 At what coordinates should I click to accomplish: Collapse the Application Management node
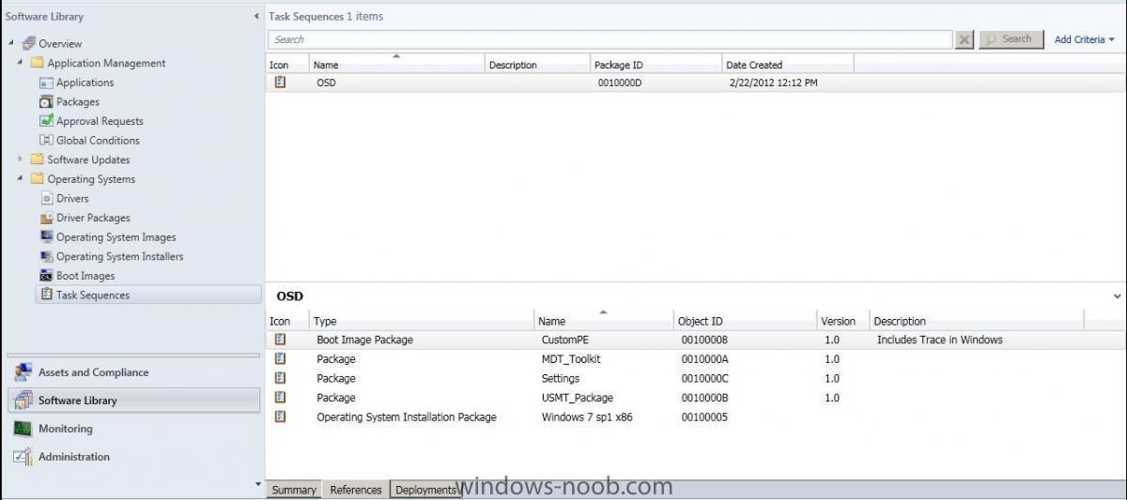[21, 63]
